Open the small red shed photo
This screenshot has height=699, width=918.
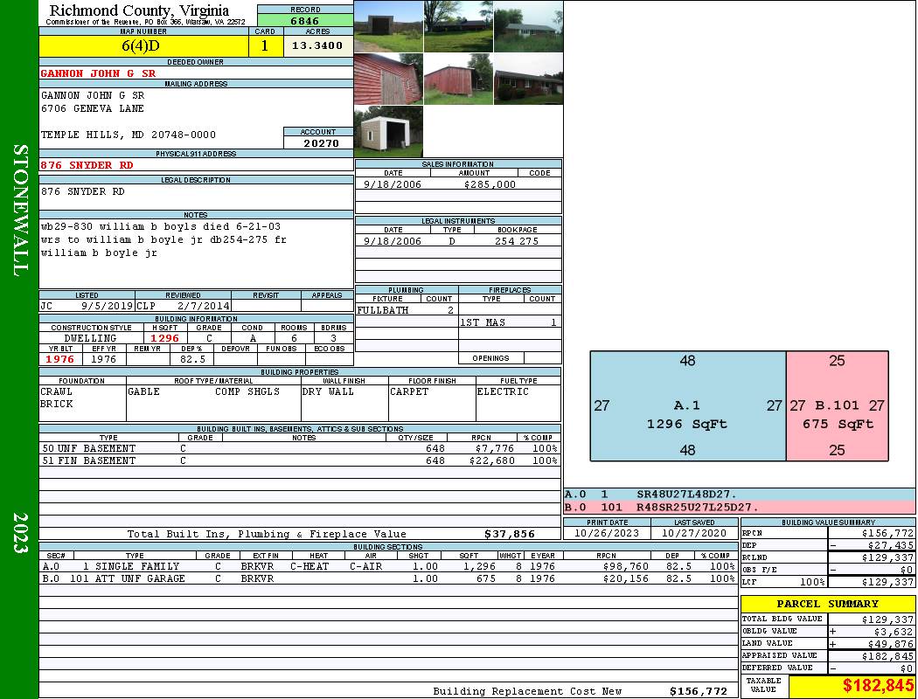[x=458, y=79]
